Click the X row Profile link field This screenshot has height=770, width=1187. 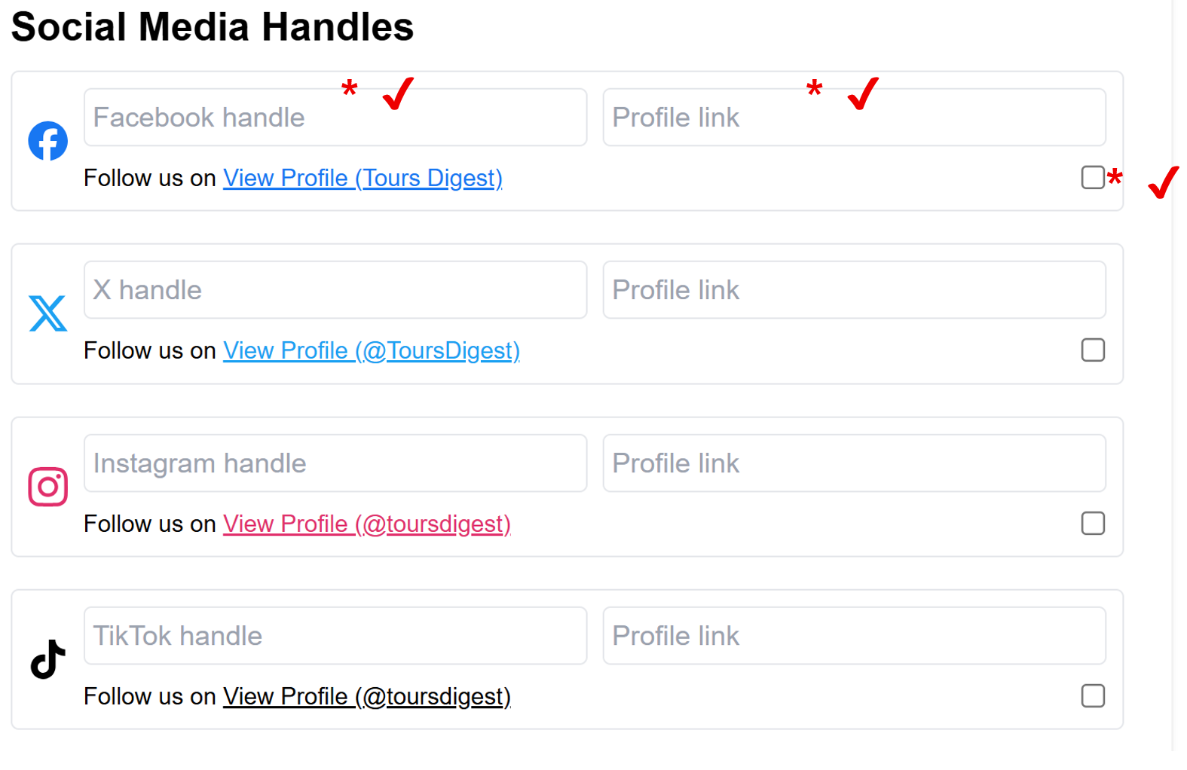[x=854, y=290]
